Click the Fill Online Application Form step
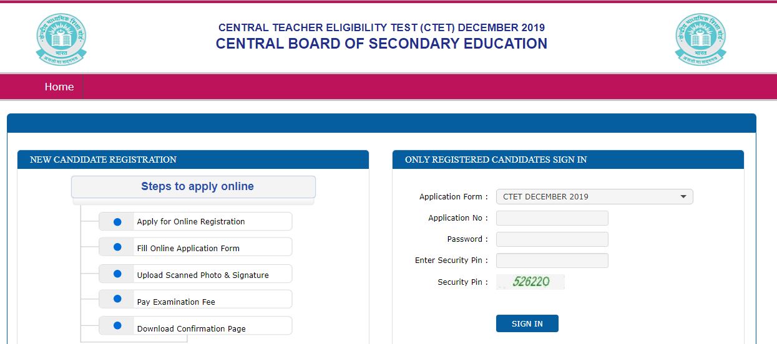Screen dimensions: 777x344 point(188,248)
